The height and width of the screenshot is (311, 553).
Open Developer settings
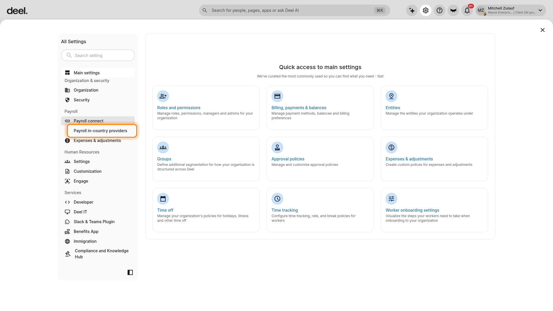98,202
